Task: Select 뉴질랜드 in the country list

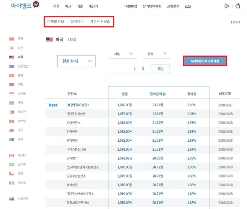Action: pos(23,198)
